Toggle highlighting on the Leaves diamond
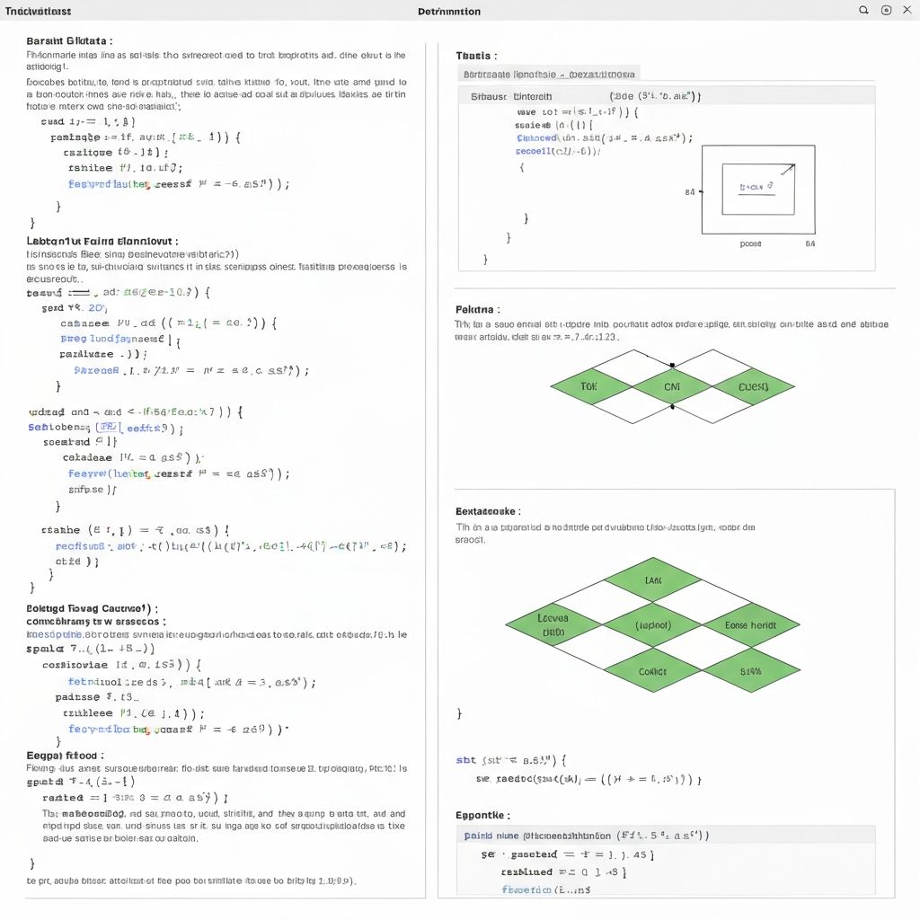Viewport: 920px width, 920px height. [x=555, y=624]
